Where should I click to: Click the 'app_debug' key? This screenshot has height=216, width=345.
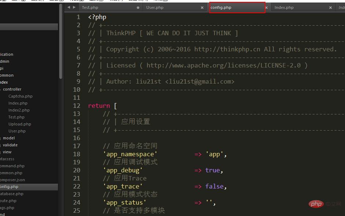[x=123, y=171]
